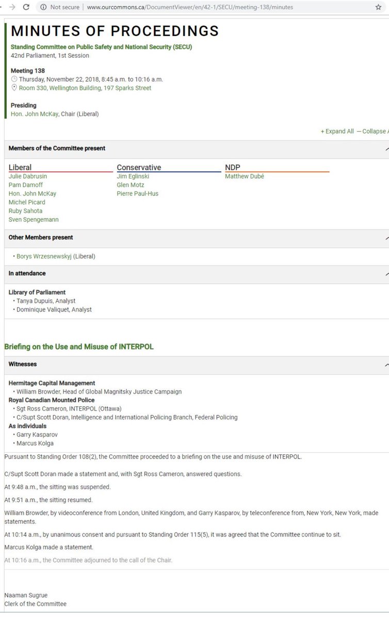
Task: Open Glen Motz member link
Action: click(x=131, y=185)
